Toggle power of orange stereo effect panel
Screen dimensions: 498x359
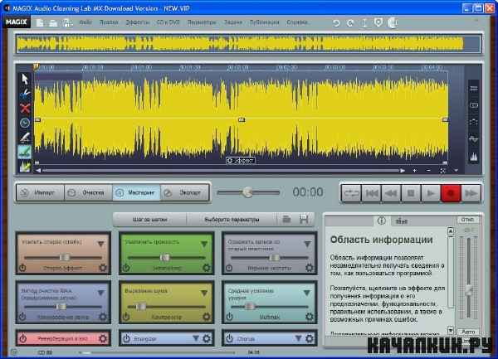pyautogui.click(x=22, y=268)
